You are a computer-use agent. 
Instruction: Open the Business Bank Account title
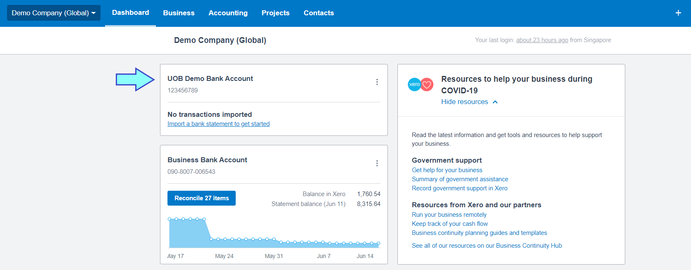pyautogui.click(x=207, y=160)
